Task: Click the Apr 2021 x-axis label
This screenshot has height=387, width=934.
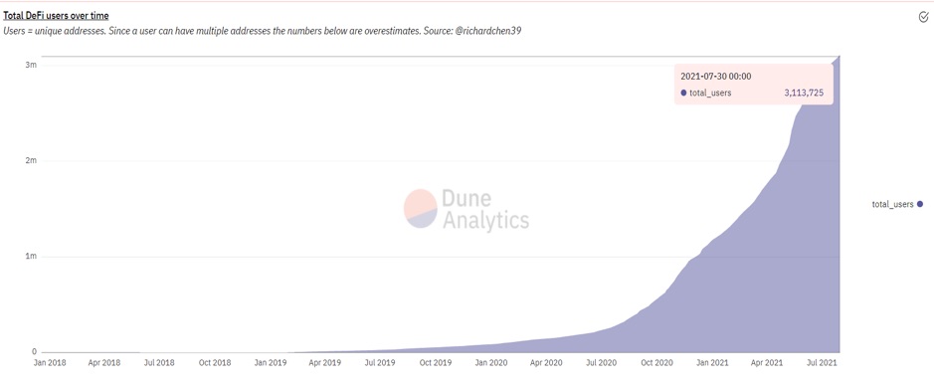Action: point(766,362)
